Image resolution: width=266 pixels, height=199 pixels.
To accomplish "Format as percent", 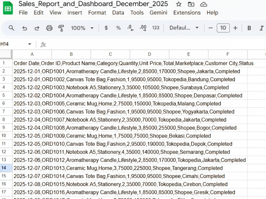I will (x=118, y=28).
